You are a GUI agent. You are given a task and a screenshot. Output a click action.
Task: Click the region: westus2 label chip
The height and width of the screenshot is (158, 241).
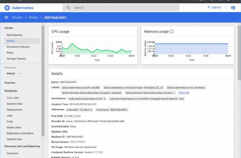[92, 93]
